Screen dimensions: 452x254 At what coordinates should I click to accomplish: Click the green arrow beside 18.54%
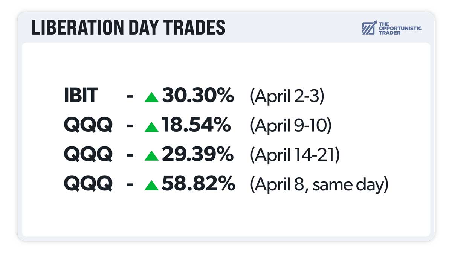(151, 127)
